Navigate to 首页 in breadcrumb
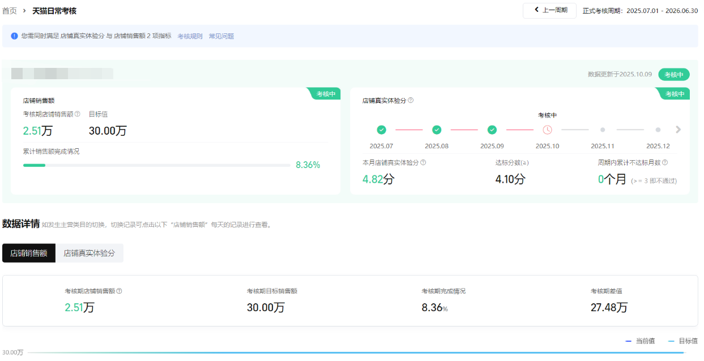 (x=10, y=11)
